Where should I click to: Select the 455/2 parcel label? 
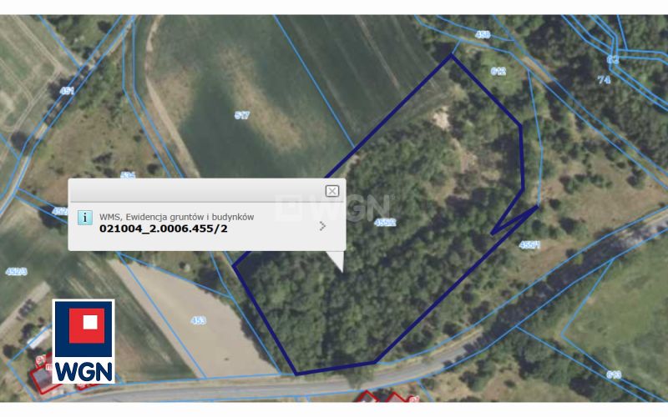[x=385, y=222]
